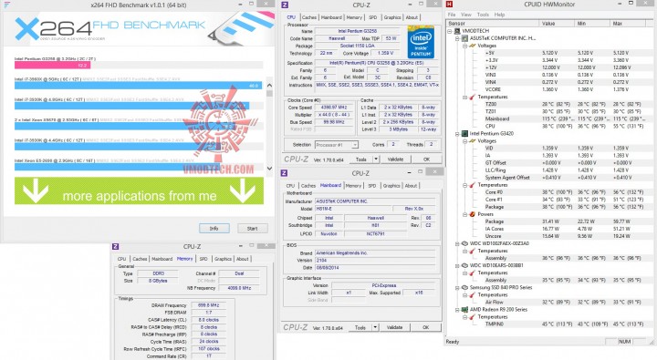The image size is (657, 360).
Task: Click the pink Intel Pentium G3258 result bar
Action: pos(52,66)
